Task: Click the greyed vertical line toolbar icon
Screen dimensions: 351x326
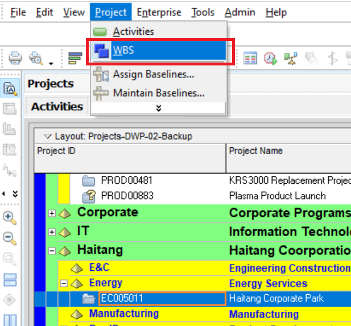Action: [x=333, y=59]
